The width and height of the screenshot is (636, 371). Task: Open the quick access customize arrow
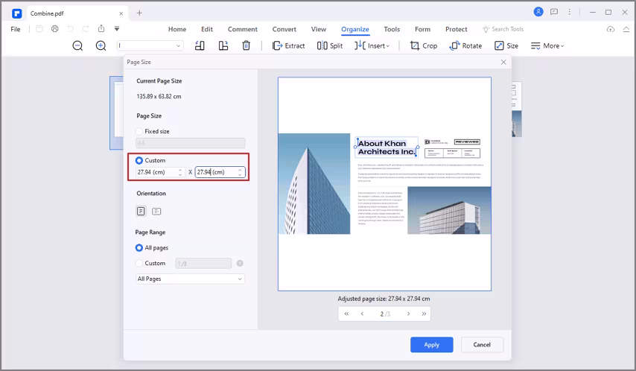tap(117, 29)
